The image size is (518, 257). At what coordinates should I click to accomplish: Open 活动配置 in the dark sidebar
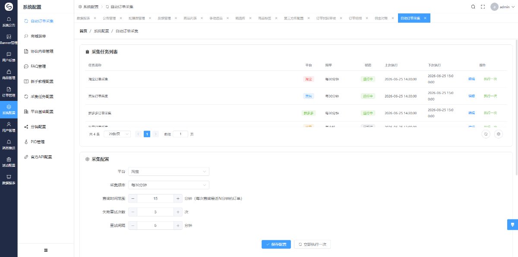click(9, 162)
